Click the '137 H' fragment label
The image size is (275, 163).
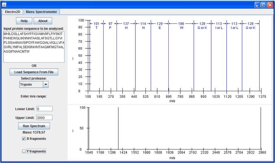tap(126, 26)
